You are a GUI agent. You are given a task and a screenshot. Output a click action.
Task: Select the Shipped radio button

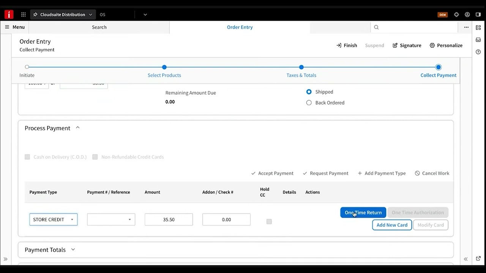pyautogui.click(x=309, y=92)
